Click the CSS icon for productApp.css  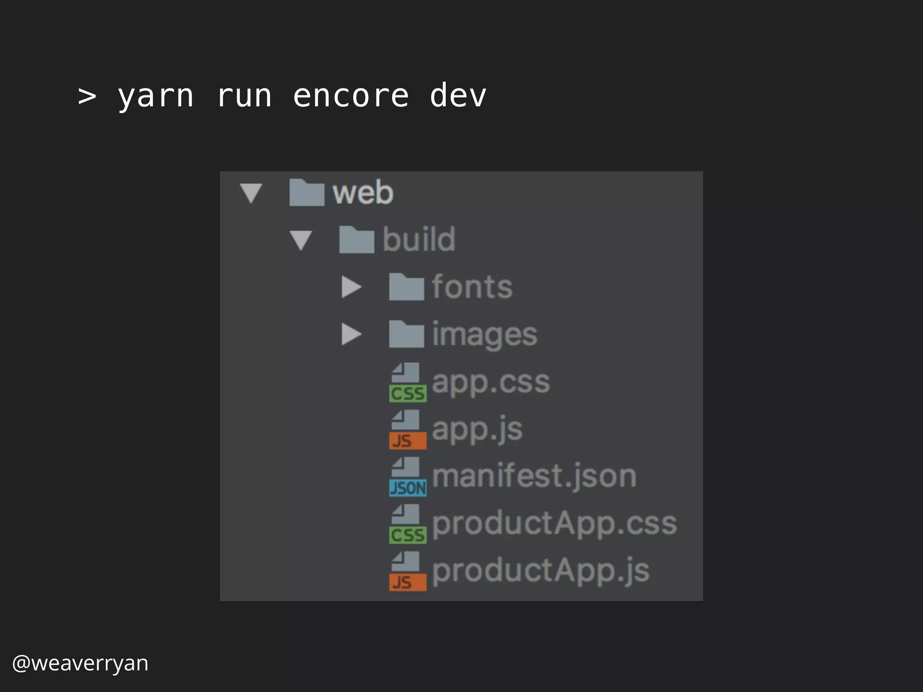tap(407, 524)
